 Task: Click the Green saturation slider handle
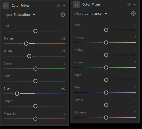coord(35,69)
